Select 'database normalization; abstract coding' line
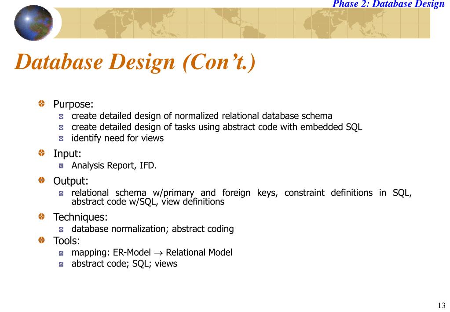 coord(153,229)
